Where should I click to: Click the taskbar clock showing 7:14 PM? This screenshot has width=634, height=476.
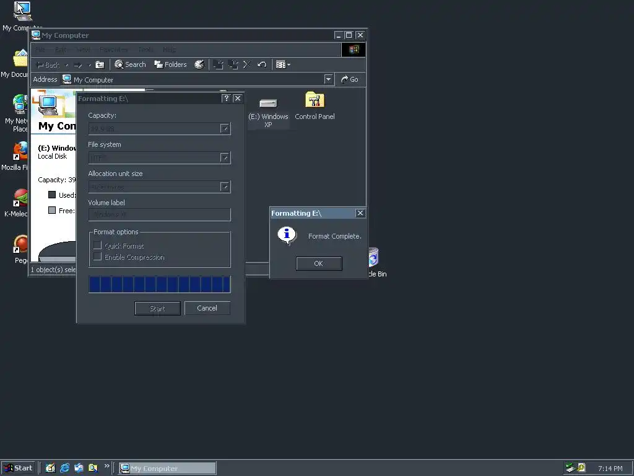click(610, 469)
